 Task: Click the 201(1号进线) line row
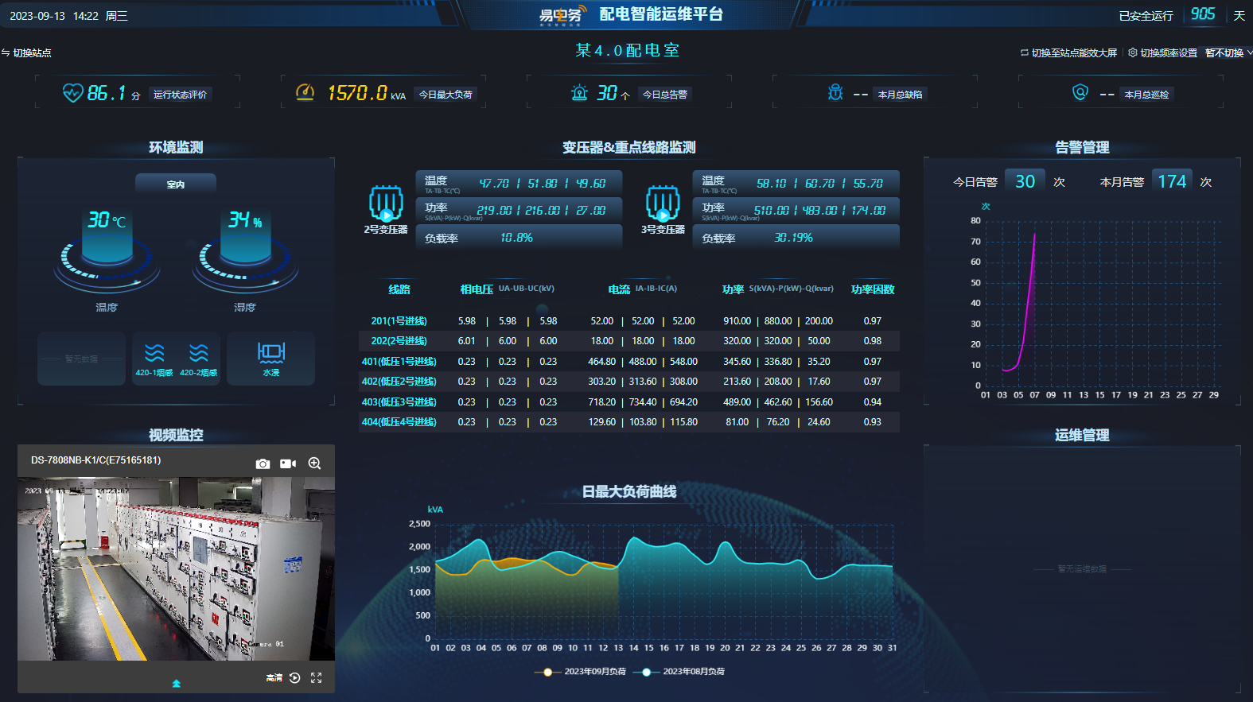399,321
